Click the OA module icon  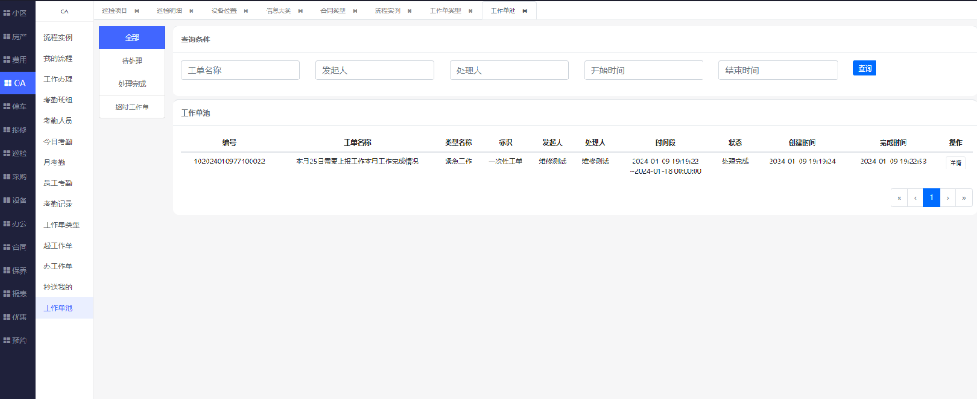pyautogui.click(x=16, y=83)
